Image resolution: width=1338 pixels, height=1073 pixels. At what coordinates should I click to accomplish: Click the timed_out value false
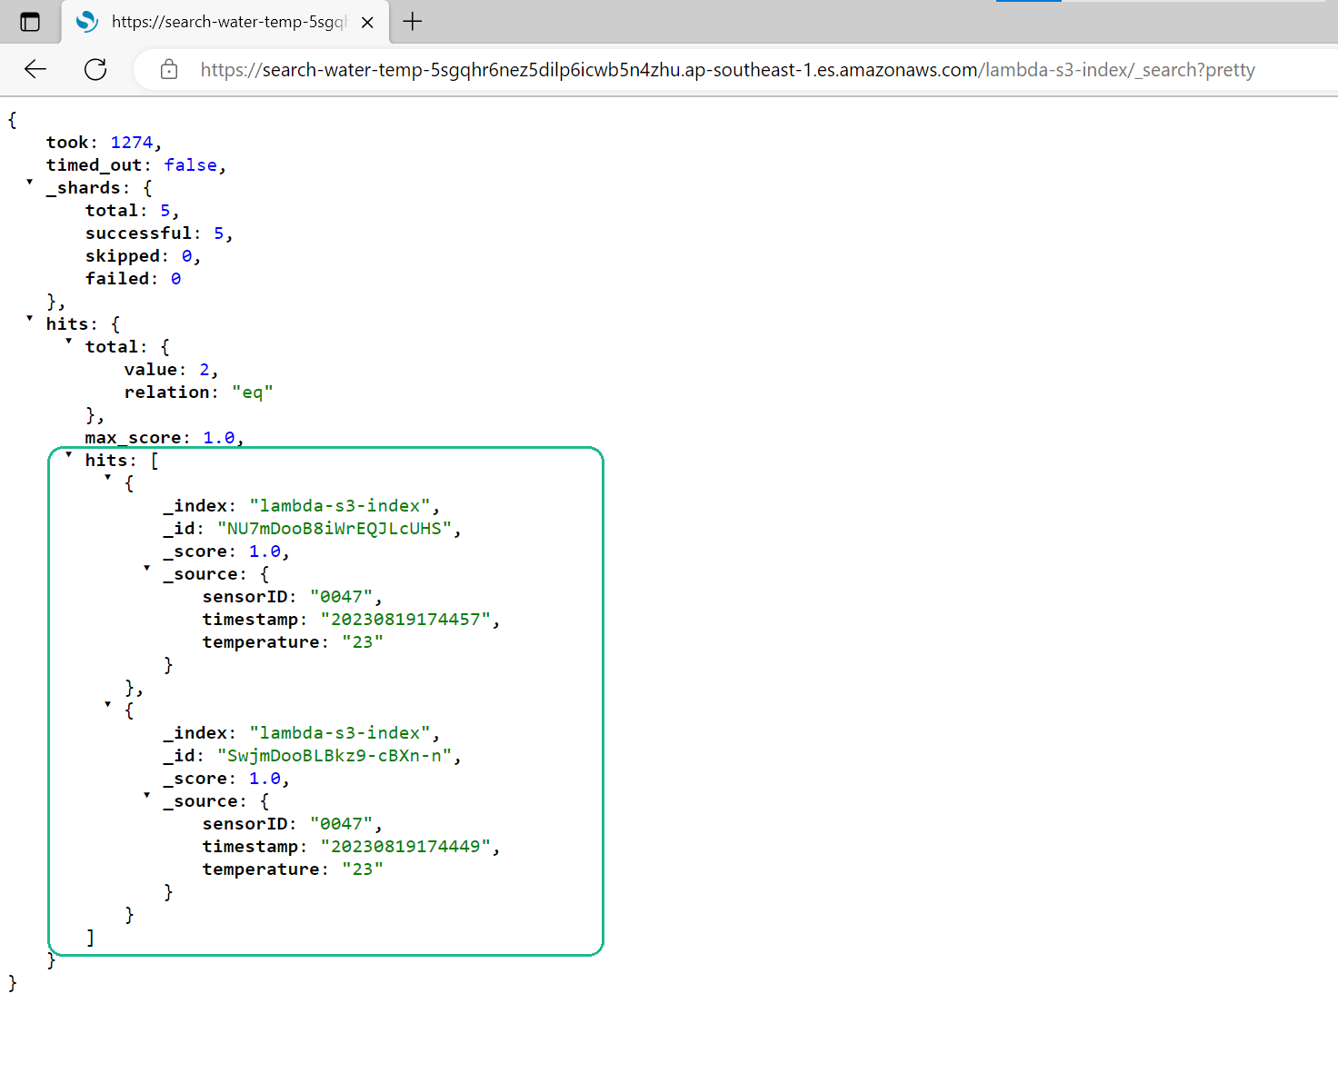190,165
